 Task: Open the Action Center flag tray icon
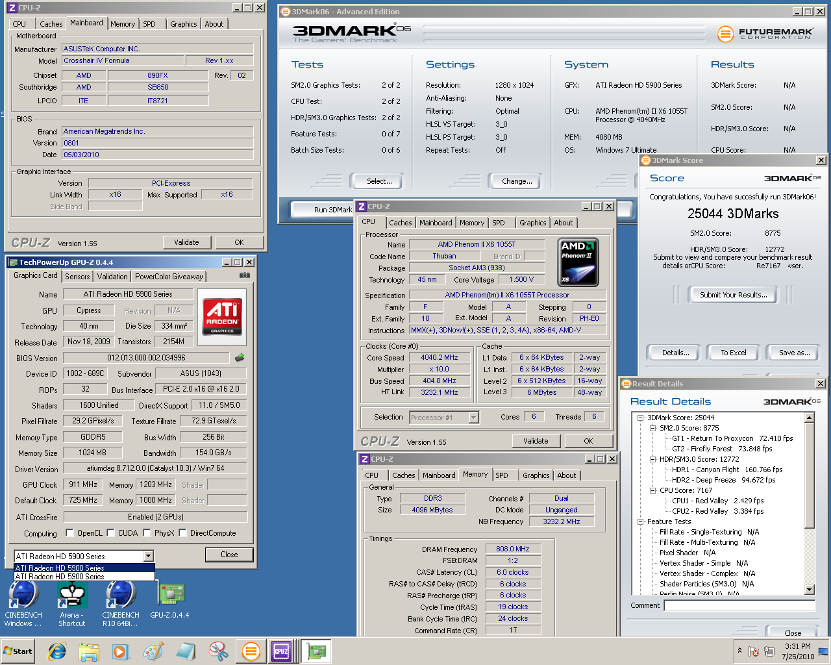coord(754,651)
